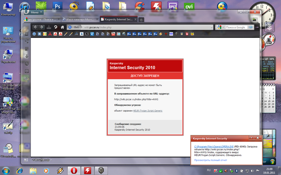Click the download arrow icon in navigation bar
The image size is (281, 175).
pos(49,27)
